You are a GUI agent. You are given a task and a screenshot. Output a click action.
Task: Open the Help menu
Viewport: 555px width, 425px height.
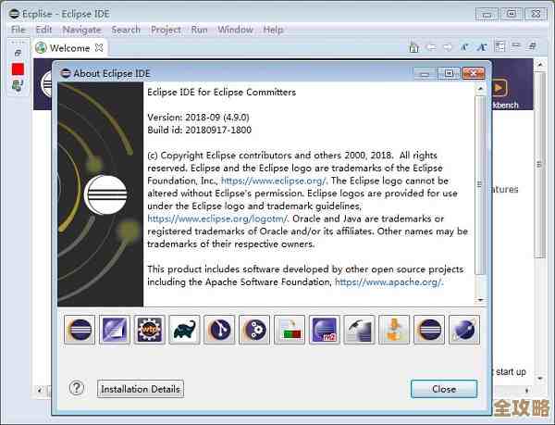(273, 30)
